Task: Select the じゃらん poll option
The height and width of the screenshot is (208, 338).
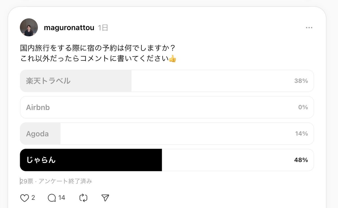Action: [x=167, y=160]
